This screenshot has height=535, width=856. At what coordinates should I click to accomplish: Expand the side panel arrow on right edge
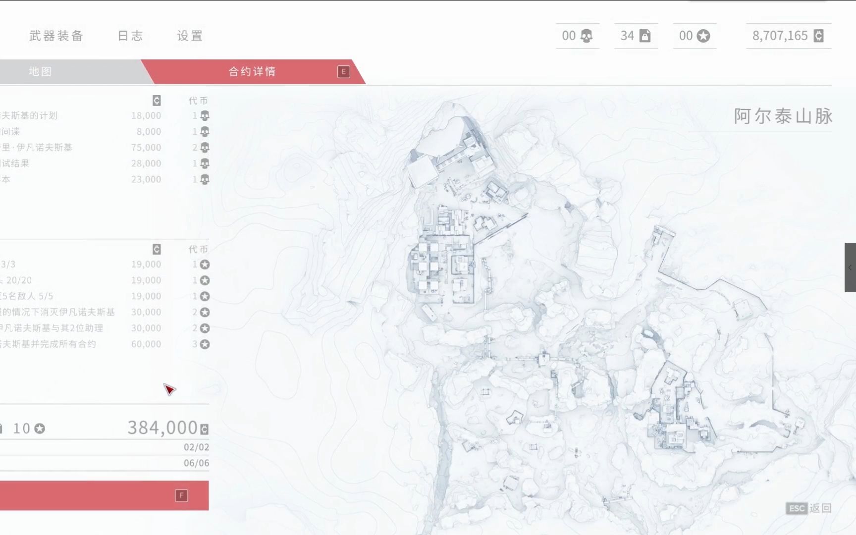[850, 267]
